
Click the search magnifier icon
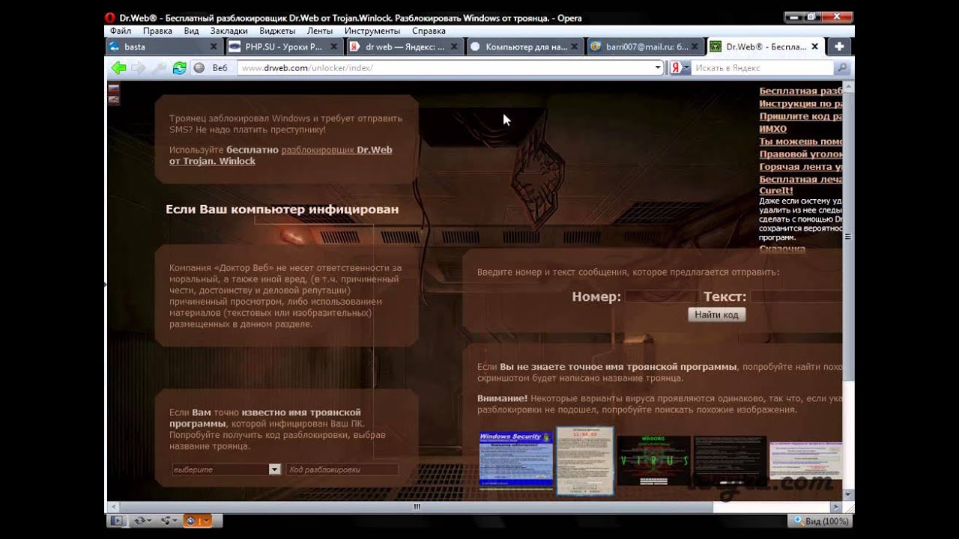point(842,67)
